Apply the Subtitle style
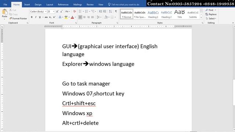This screenshot has height=132, width=235. coord(193,14)
